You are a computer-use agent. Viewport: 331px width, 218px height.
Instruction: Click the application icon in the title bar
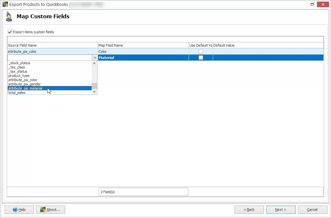[x=6, y=4]
